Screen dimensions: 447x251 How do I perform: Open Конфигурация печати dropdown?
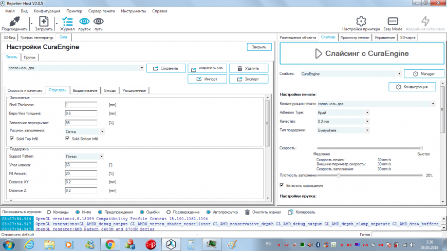click(433, 104)
